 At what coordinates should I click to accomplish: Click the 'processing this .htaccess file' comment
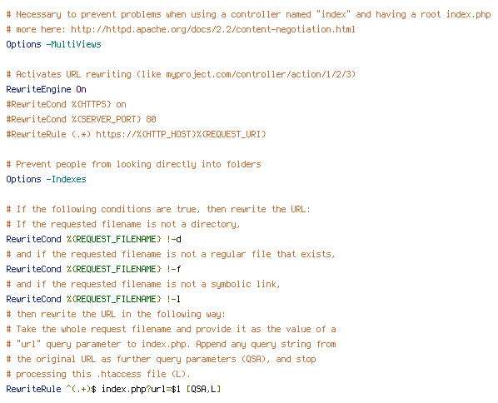(98, 374)
